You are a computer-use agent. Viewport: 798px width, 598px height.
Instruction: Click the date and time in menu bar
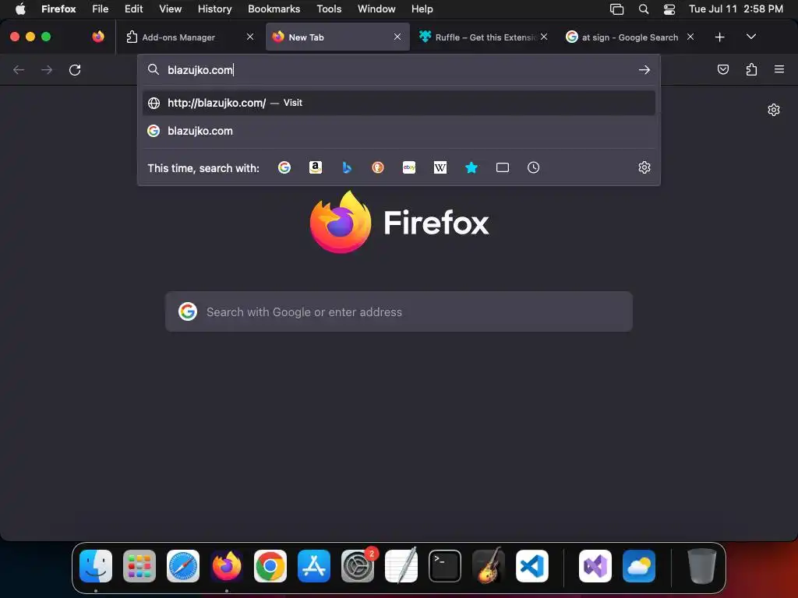click(736, 9)
